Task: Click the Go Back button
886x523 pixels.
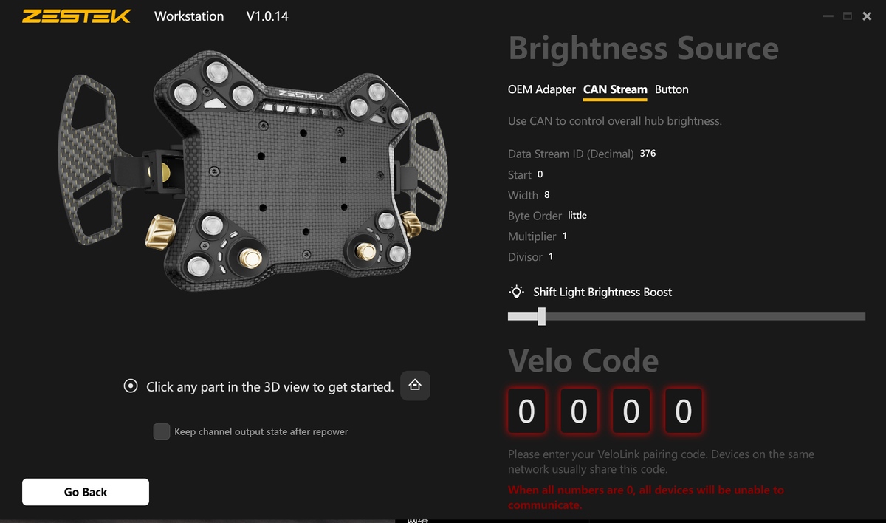Action: click(x=86, y=492)
